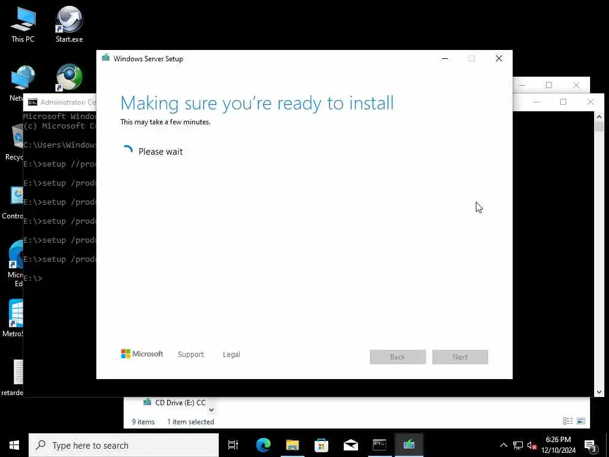Screen dimensions: 609x457
Task: Click the '1 item selected' status text
Action: (x=190, y=422)
